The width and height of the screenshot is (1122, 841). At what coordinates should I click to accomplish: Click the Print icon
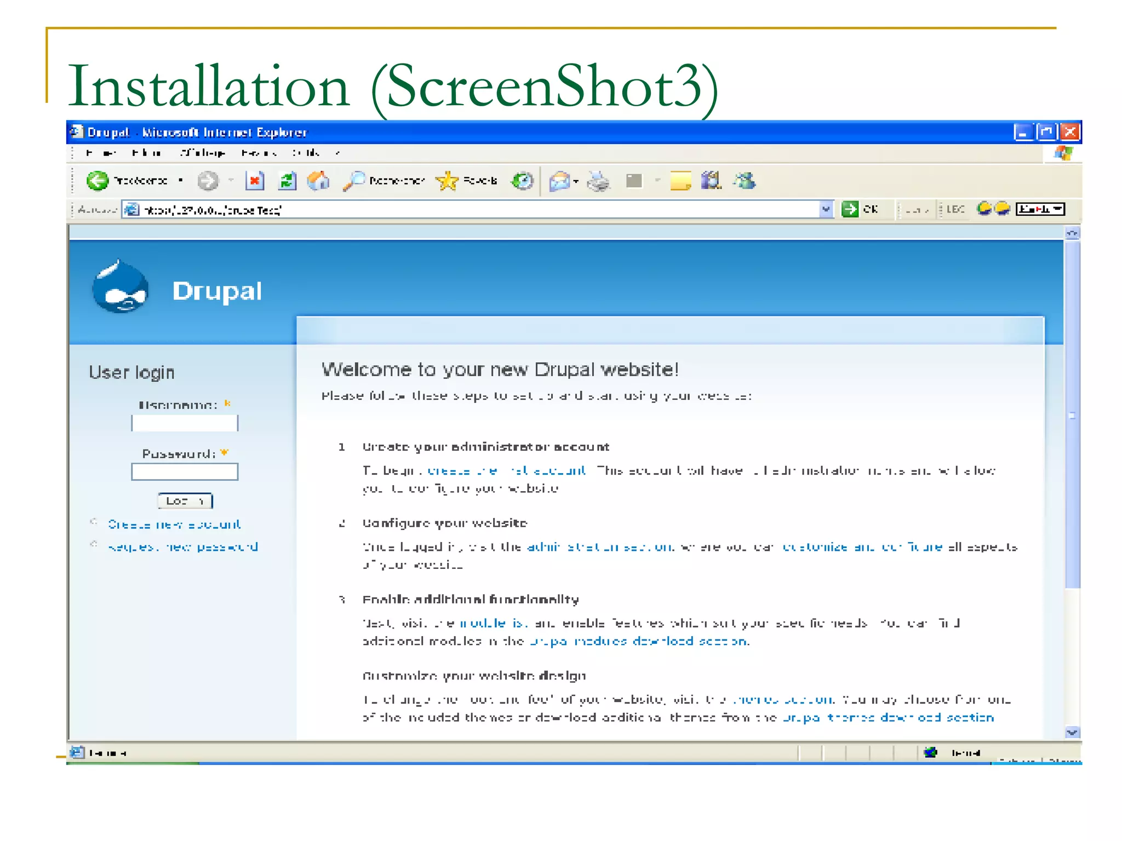tap(598, 181)
